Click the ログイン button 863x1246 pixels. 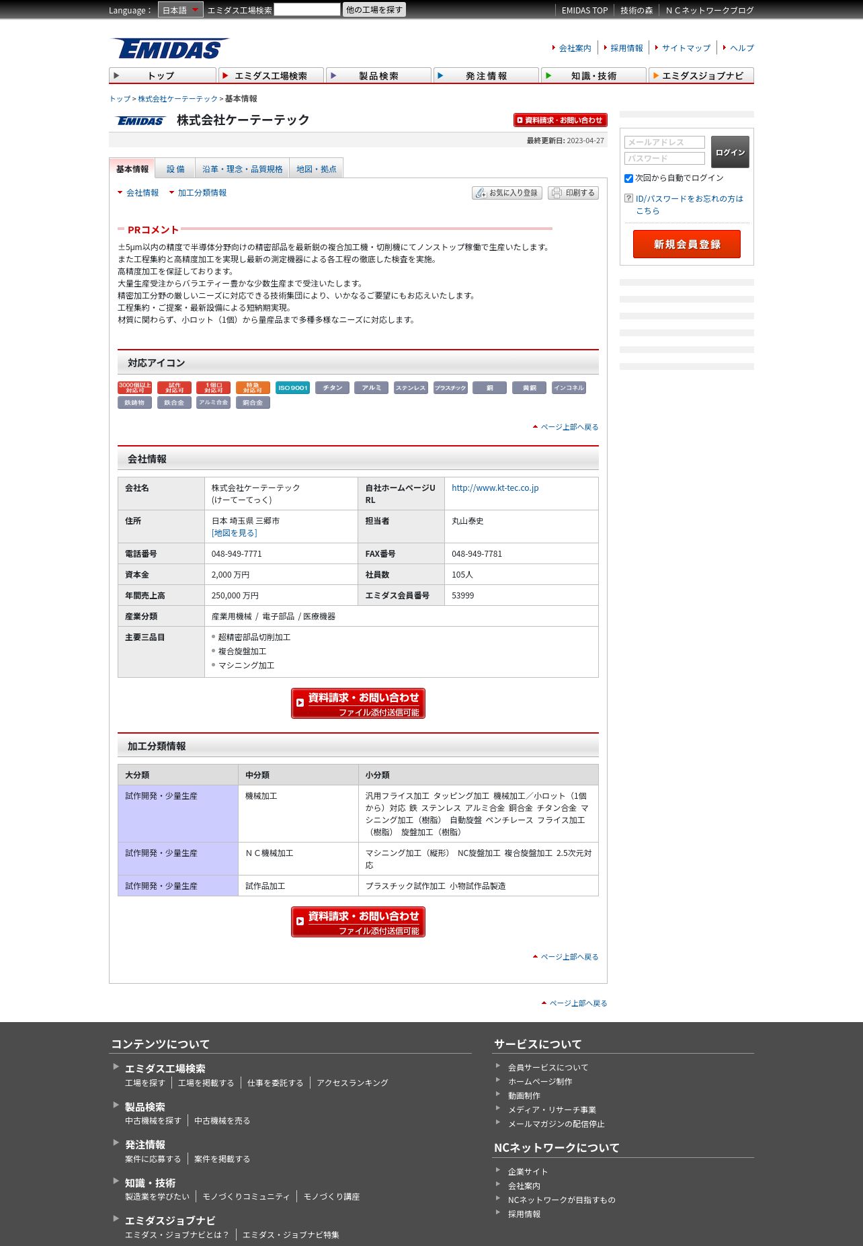point(730,152)
